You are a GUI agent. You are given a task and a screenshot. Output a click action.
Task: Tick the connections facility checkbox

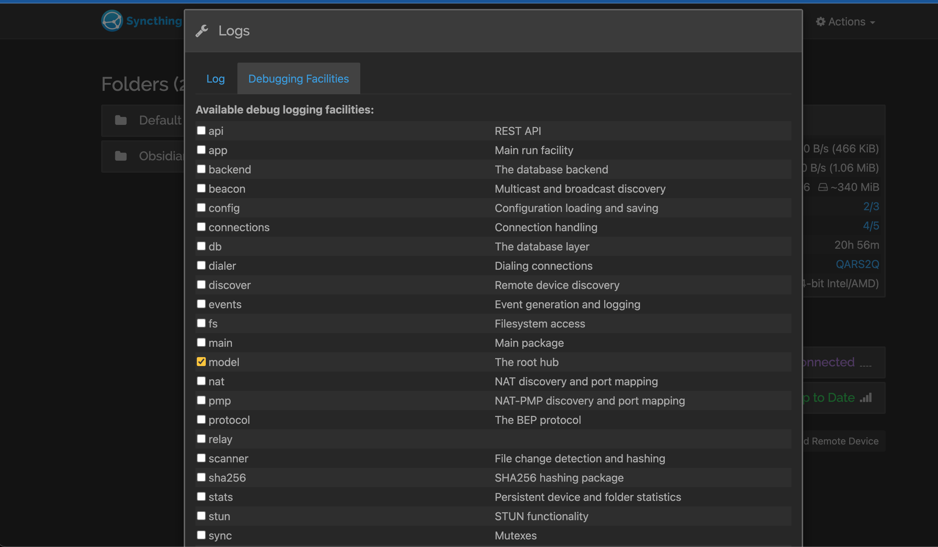pyautogui.click(x=201, y=227)
